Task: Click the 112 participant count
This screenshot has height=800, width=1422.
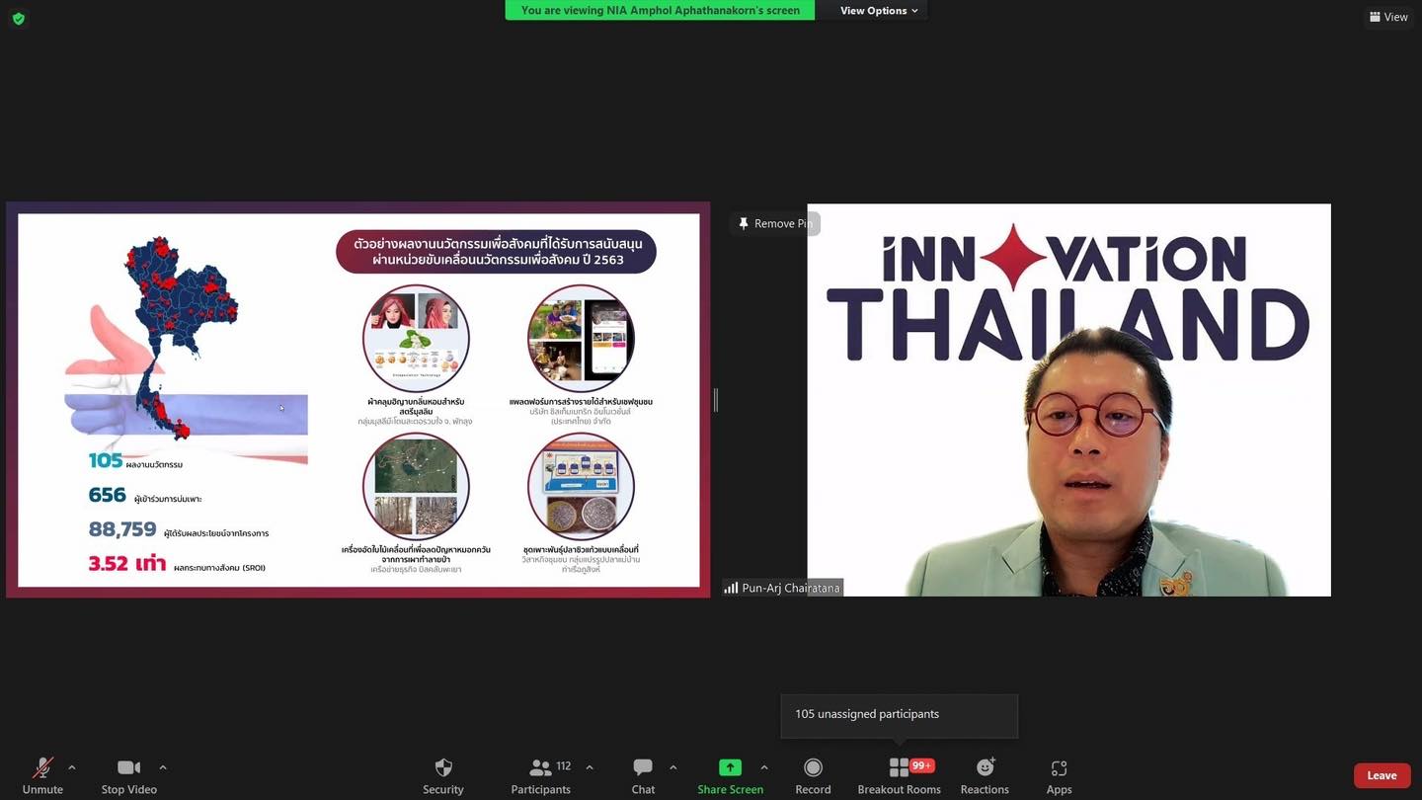Action: pyautogui.click(x=564, y=765)
